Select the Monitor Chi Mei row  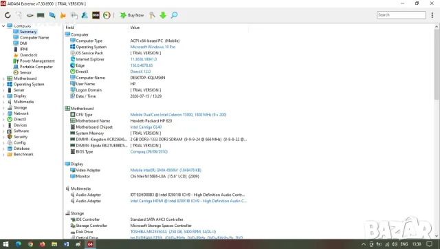(157, 177)
